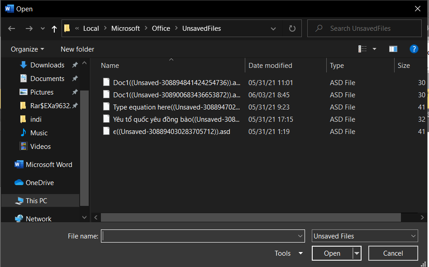This screenshot has width=429, height=267.
Task: Open the Organize dropdown menu
Action: [27, 49]
